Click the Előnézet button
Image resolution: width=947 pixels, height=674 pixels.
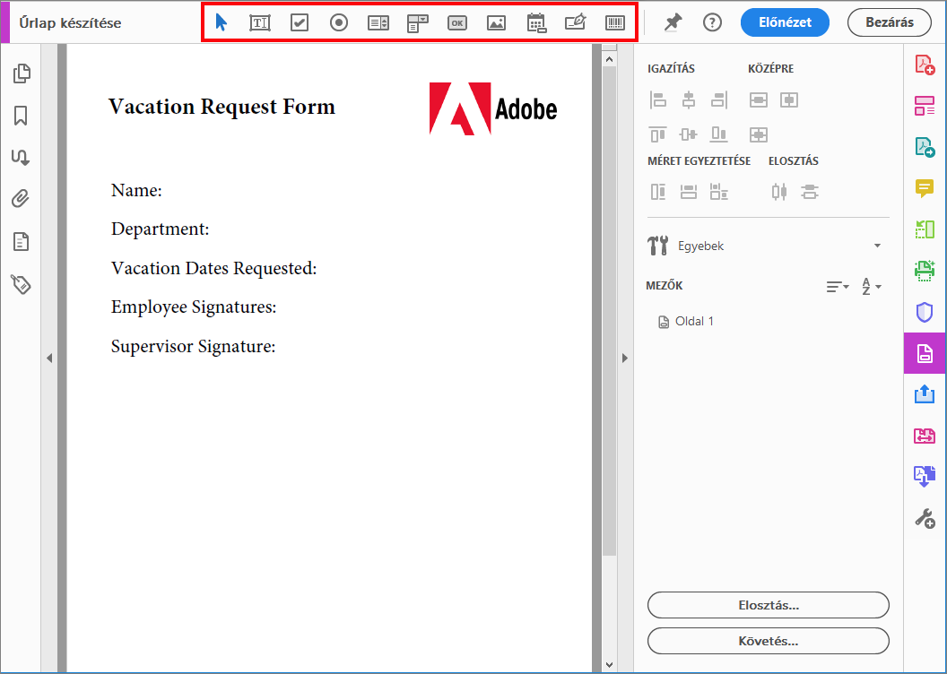pyautogui.click(x=785, y=22)
